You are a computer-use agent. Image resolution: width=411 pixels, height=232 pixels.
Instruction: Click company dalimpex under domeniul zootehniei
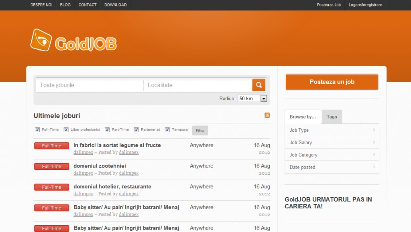click(x=83, y=173)
